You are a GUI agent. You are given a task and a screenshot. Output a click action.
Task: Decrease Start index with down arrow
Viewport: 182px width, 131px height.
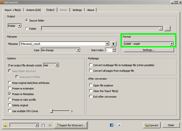click(x=114, y=51)
